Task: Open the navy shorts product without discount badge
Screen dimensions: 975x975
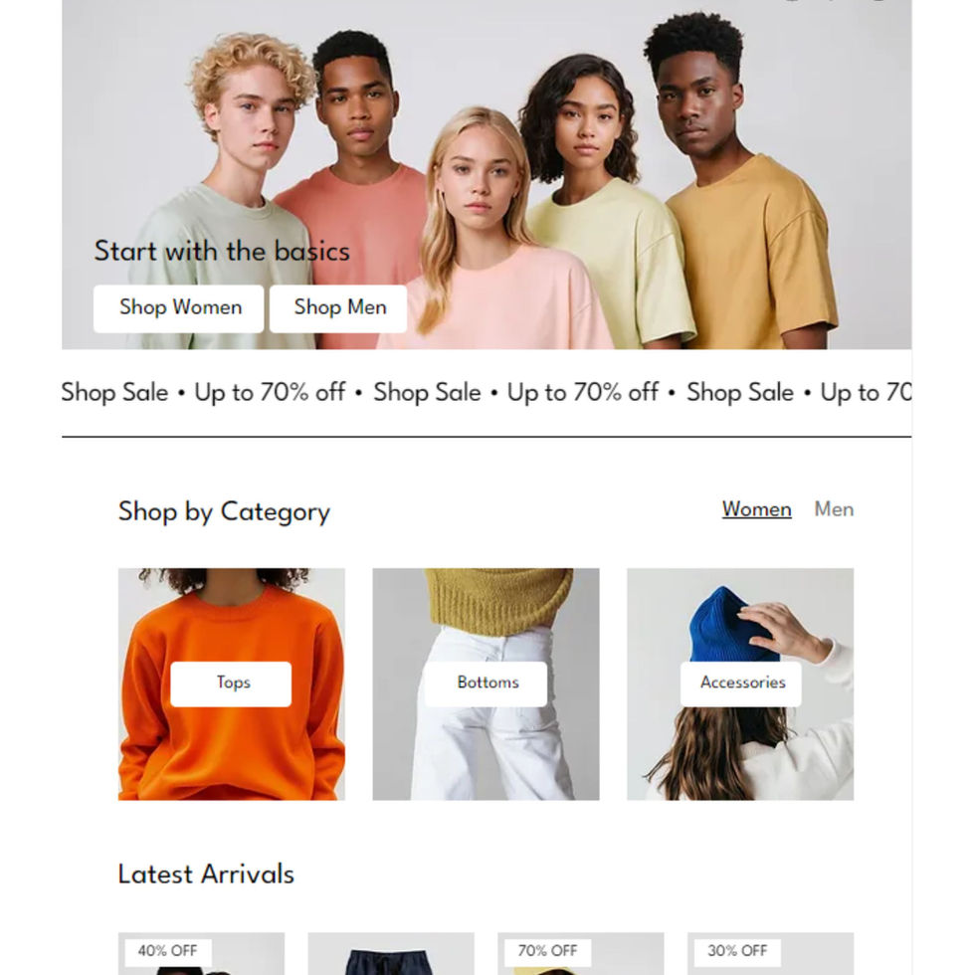Action: click(391, 954)
